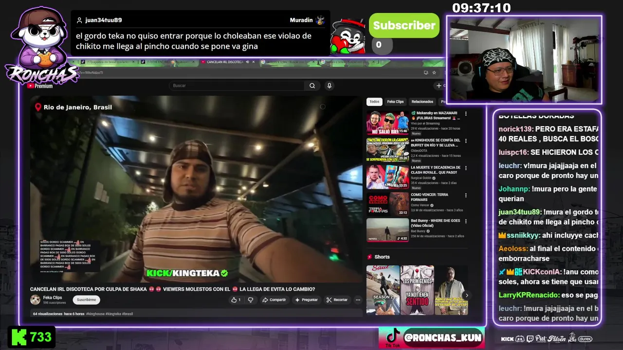Click the Subscriber counter label
The height and width of the screenshot is (350, 623).
click(x=404, y=26)
